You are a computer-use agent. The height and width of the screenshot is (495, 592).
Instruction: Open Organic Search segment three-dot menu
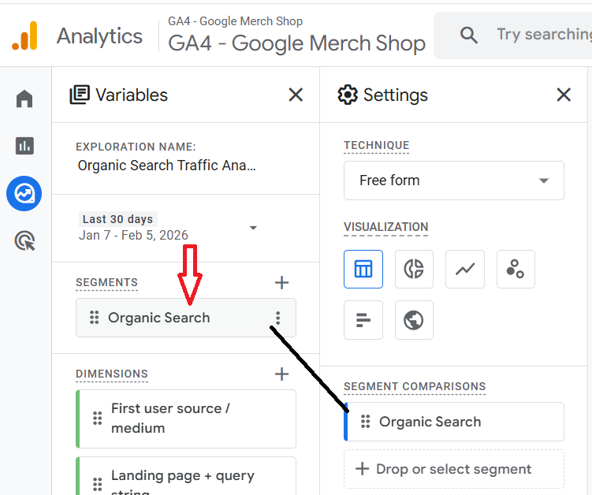277,318
